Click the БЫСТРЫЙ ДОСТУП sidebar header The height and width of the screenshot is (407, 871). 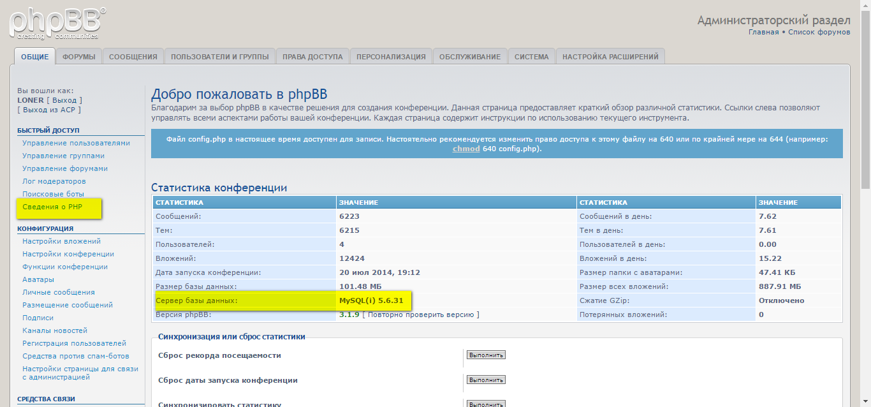point(48,130)
